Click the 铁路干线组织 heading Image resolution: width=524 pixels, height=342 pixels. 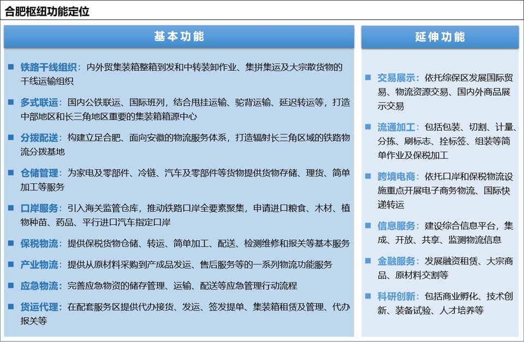pos(49,67)
